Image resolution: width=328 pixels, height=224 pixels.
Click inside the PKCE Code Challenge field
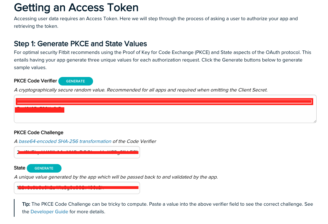point(77,152)
